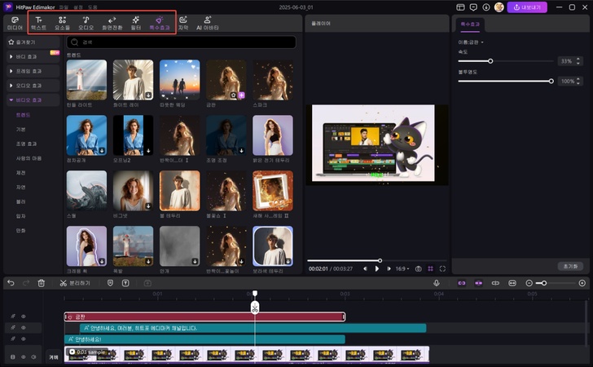Start voice recording with the microphone icon
Viewport: 593px width, 367px height.
coord(437,283)
